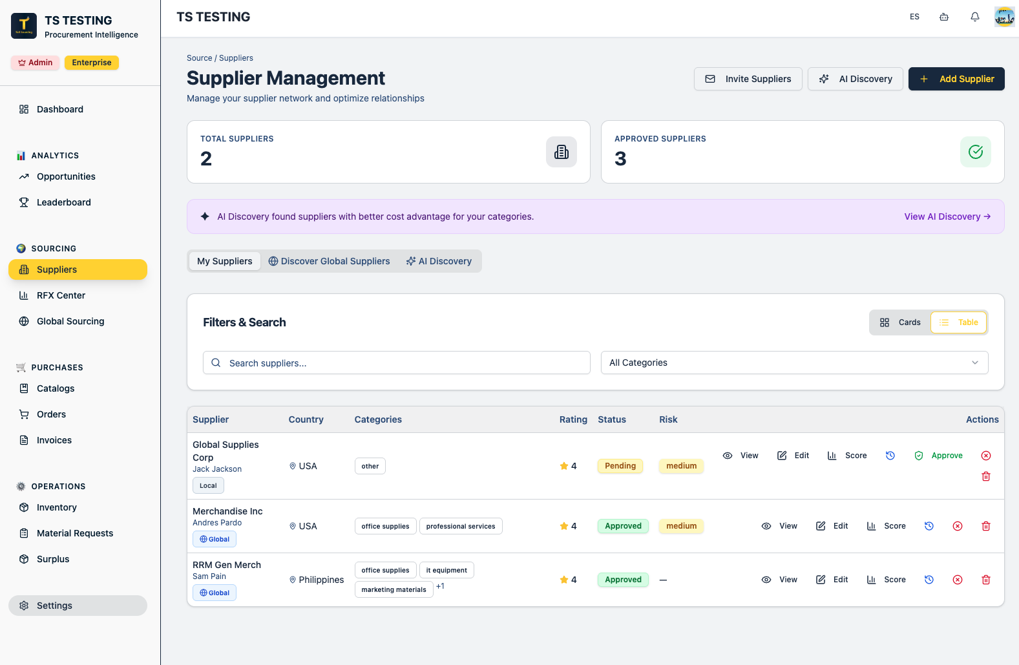Open the robot assistant icon in header
Image resolution: width=1019 pixels, height=665 pixels.
[944, 17]
